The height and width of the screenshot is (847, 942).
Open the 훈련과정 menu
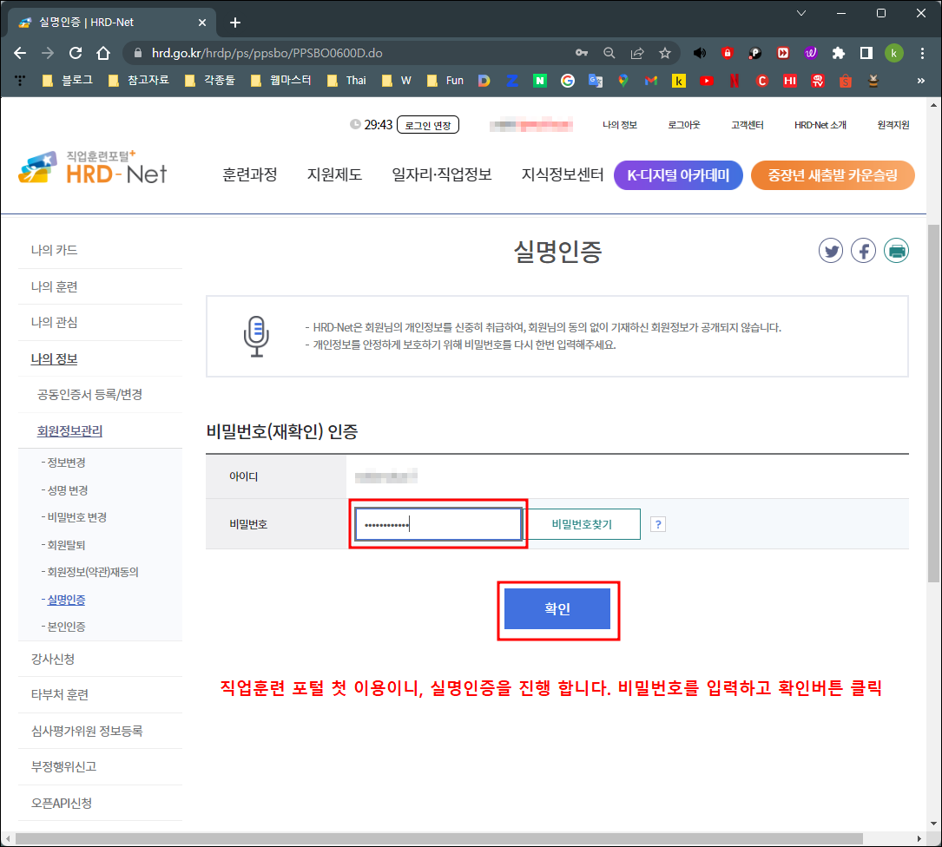point(251,174)
